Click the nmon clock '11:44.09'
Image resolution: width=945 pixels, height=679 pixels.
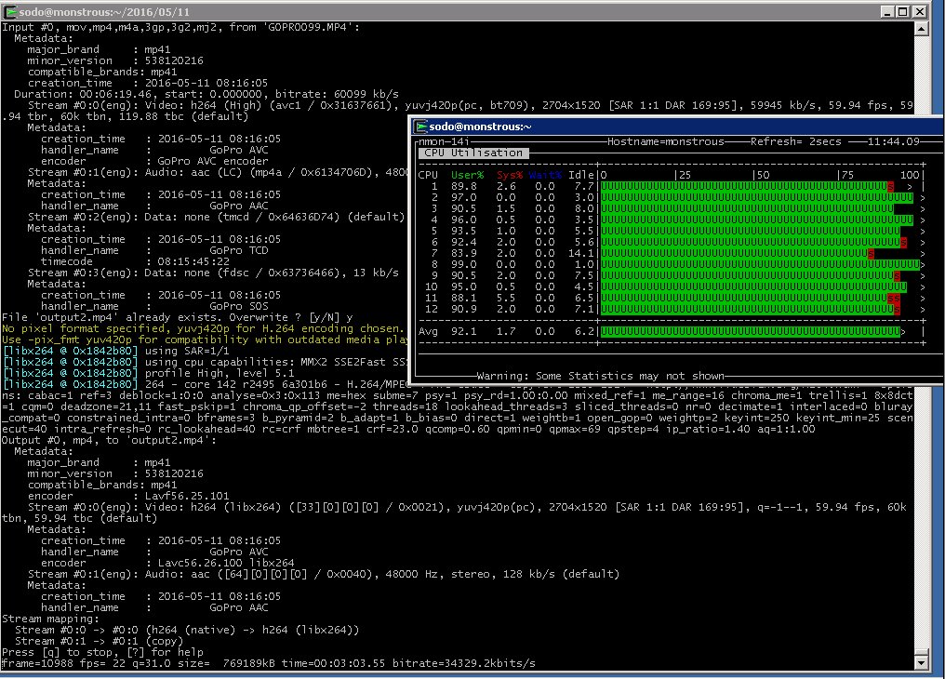tap(894, 141)
